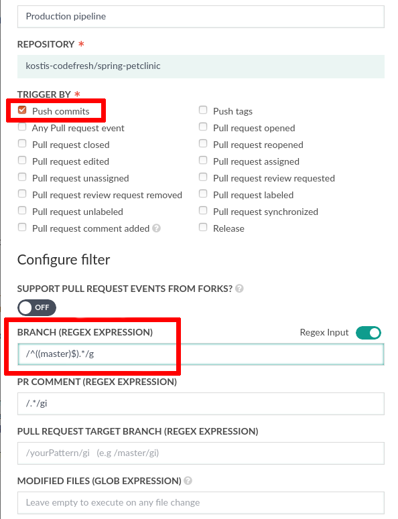Image resolution: width=398 pixels, height=519 pixels.
Task: Focus the Modified Files glob field
Action: [200, 503]
